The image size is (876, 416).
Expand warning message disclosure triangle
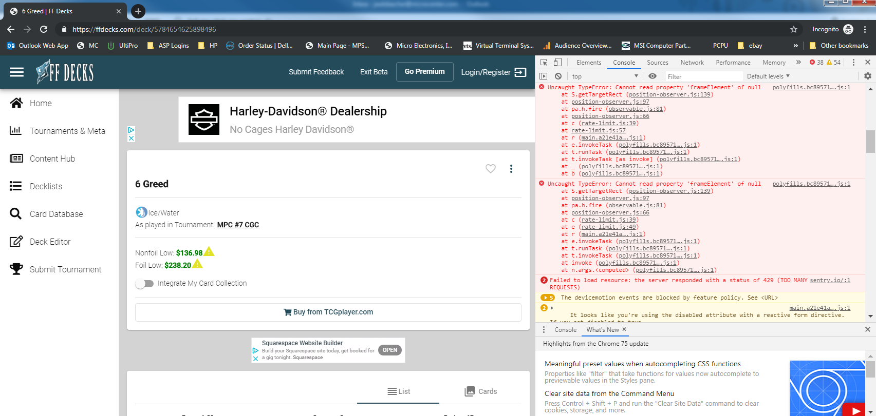(x=552, y=308)
